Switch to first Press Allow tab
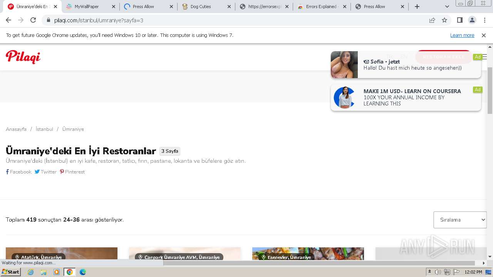 pyautogui.click(x=148, y=7)
